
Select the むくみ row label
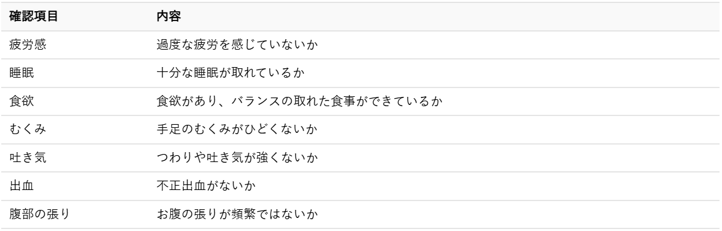tap(27, 129)
